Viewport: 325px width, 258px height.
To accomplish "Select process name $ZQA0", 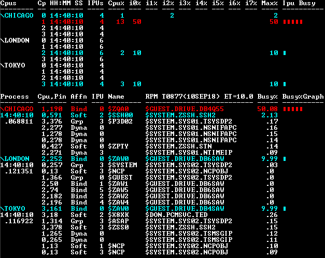I will pos(118,109).
